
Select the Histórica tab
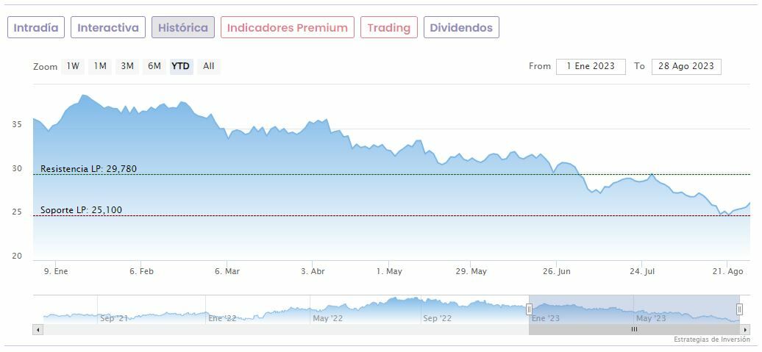tap(183, 28)
